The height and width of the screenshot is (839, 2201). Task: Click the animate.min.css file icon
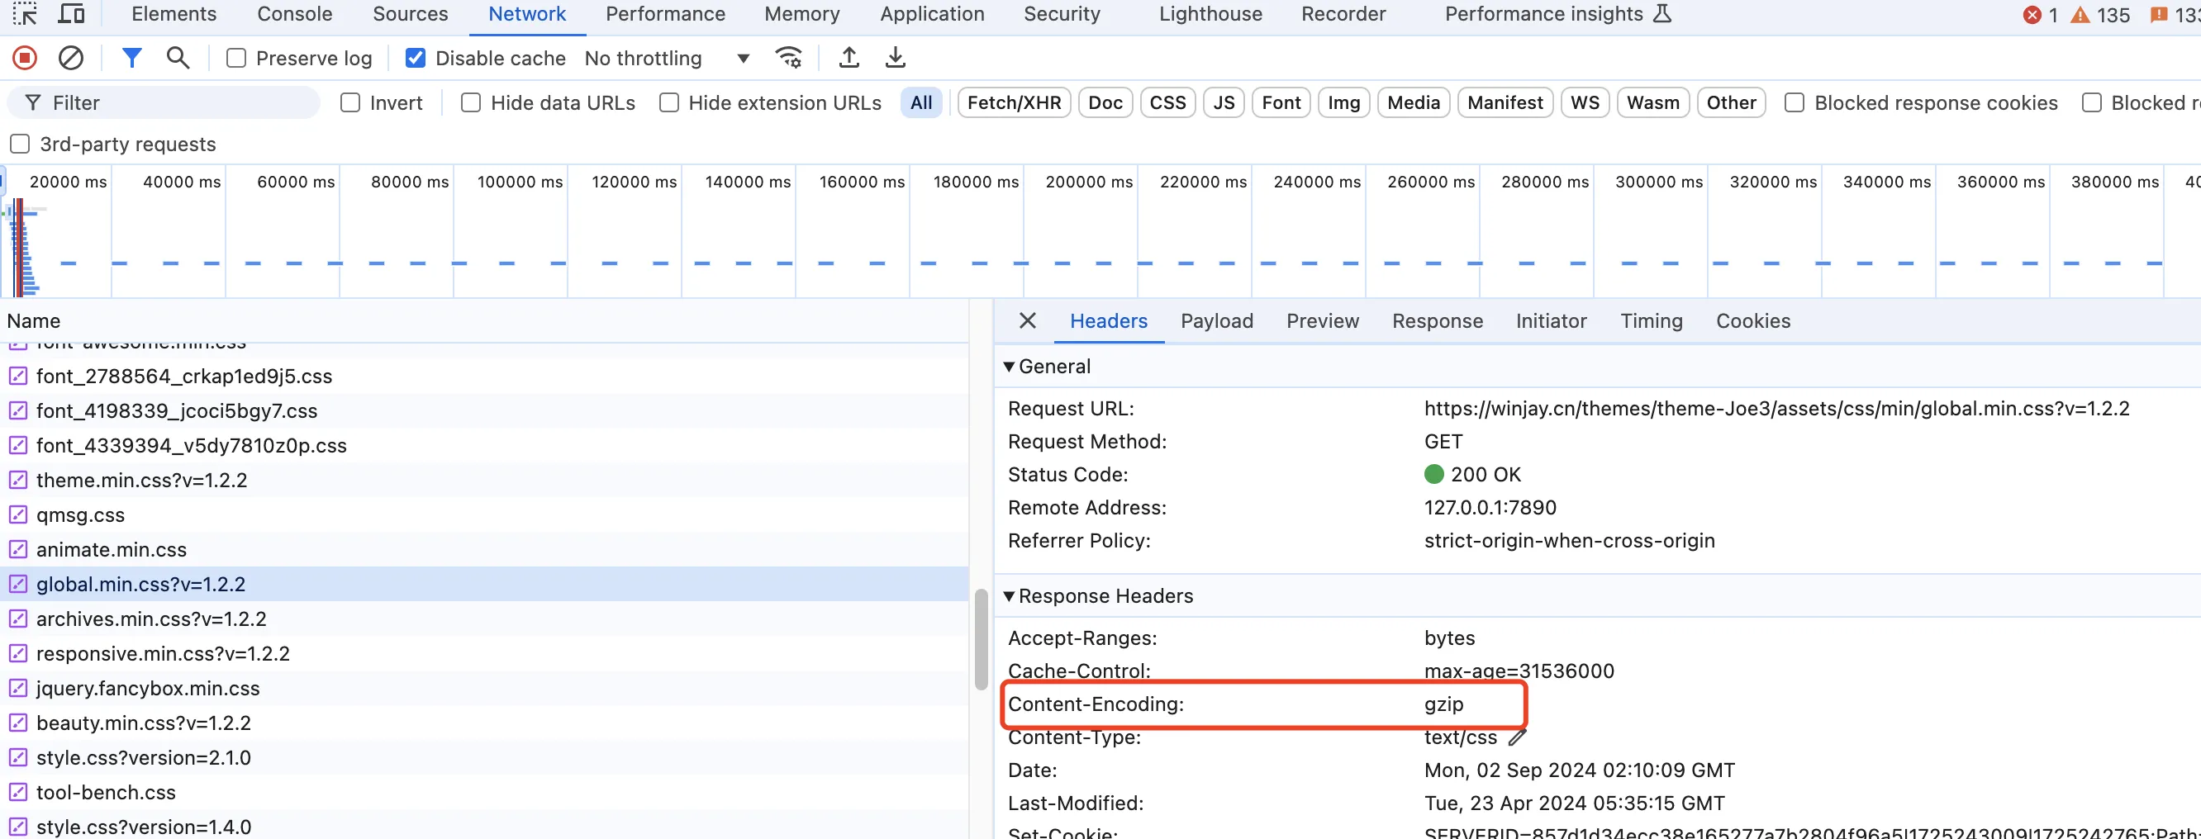(18, 549)
